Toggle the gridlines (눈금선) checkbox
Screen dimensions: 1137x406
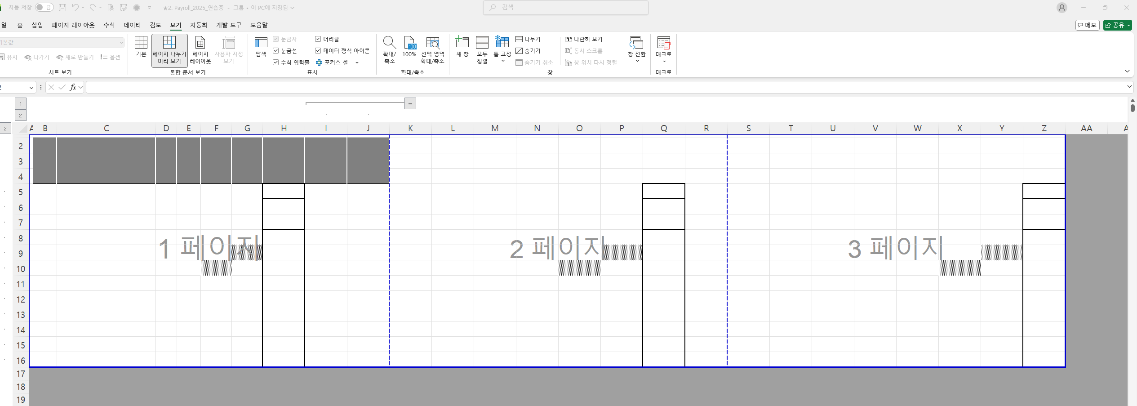coord(276,51)
